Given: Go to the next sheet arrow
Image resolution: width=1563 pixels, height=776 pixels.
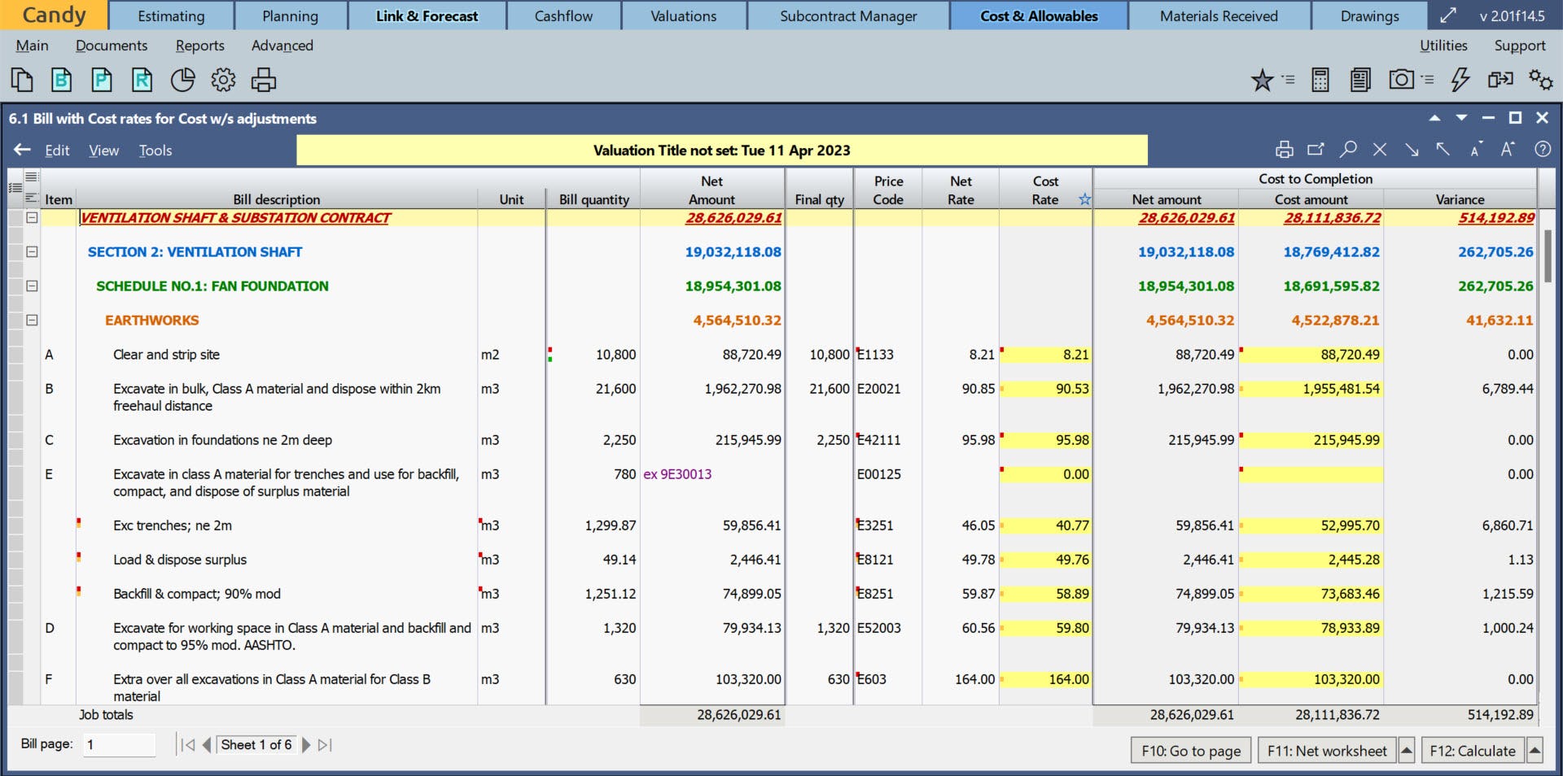Looking at the screenshot, I should point(306,744).
